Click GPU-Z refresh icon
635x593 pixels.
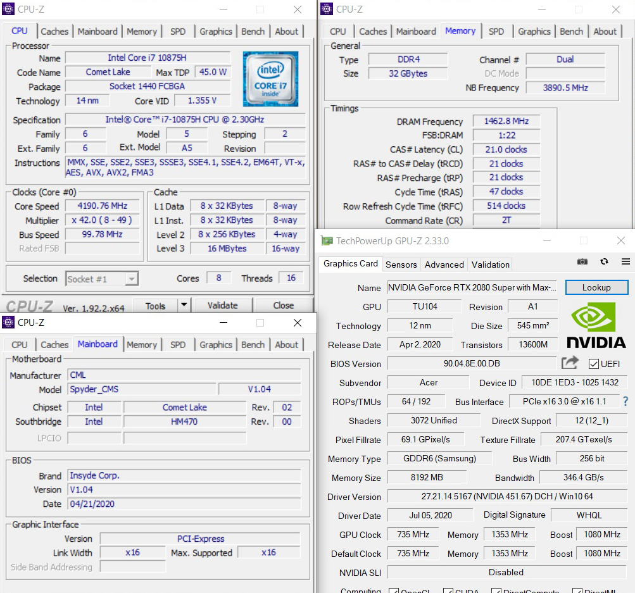point(604,261)
